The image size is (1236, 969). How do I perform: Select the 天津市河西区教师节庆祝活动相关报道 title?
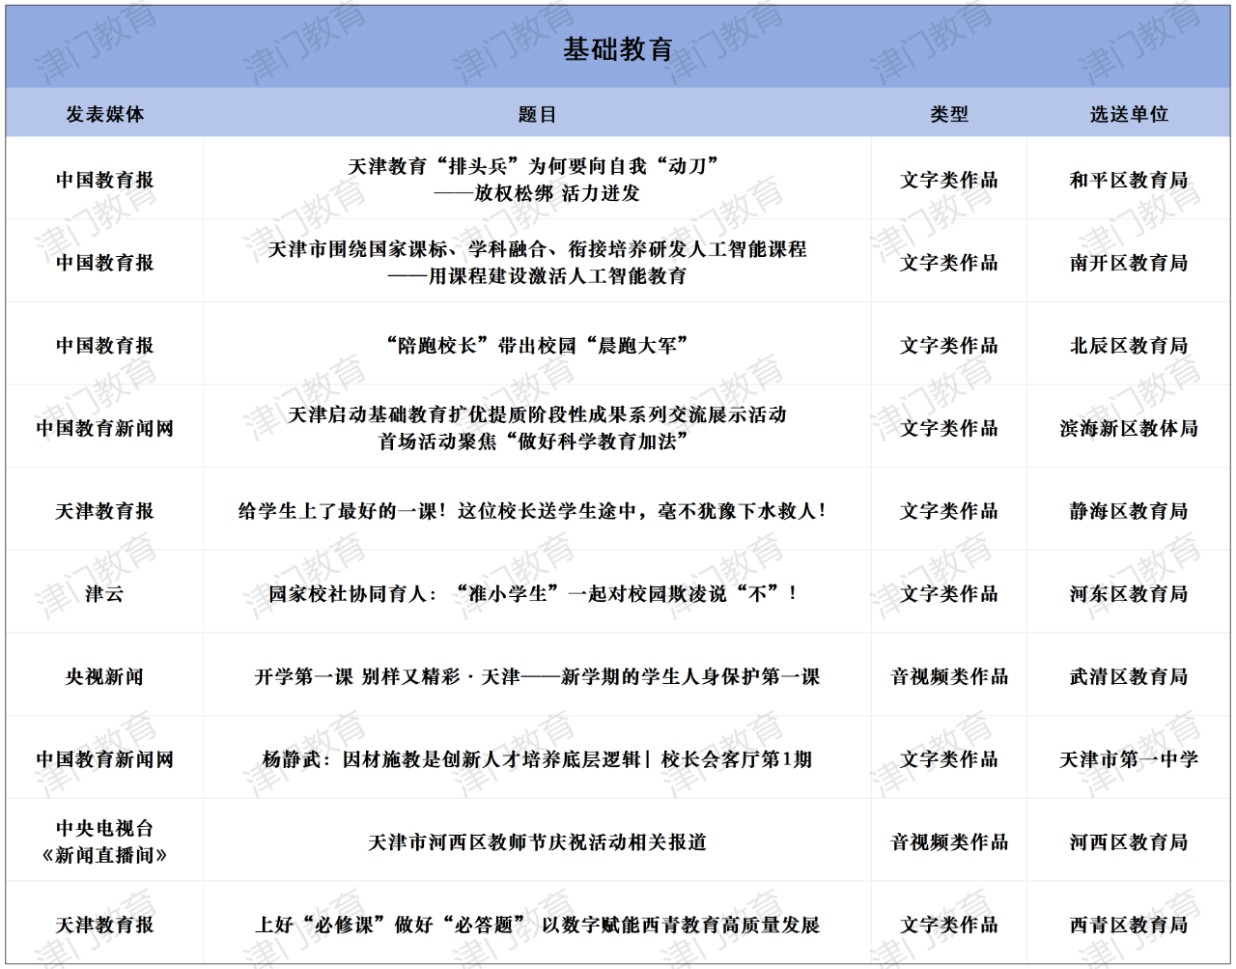pyautogui.click(x=537, y=842)
